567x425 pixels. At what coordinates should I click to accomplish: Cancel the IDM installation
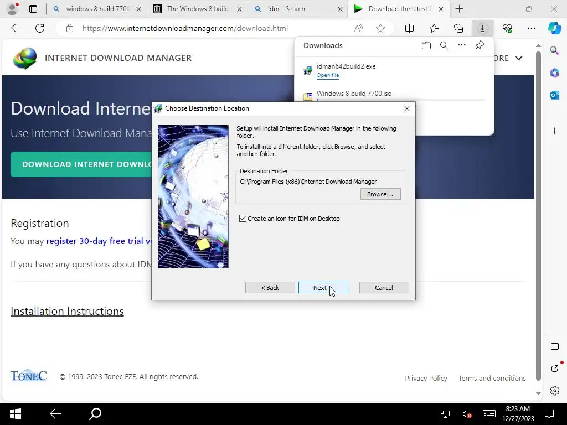point(384,288)
